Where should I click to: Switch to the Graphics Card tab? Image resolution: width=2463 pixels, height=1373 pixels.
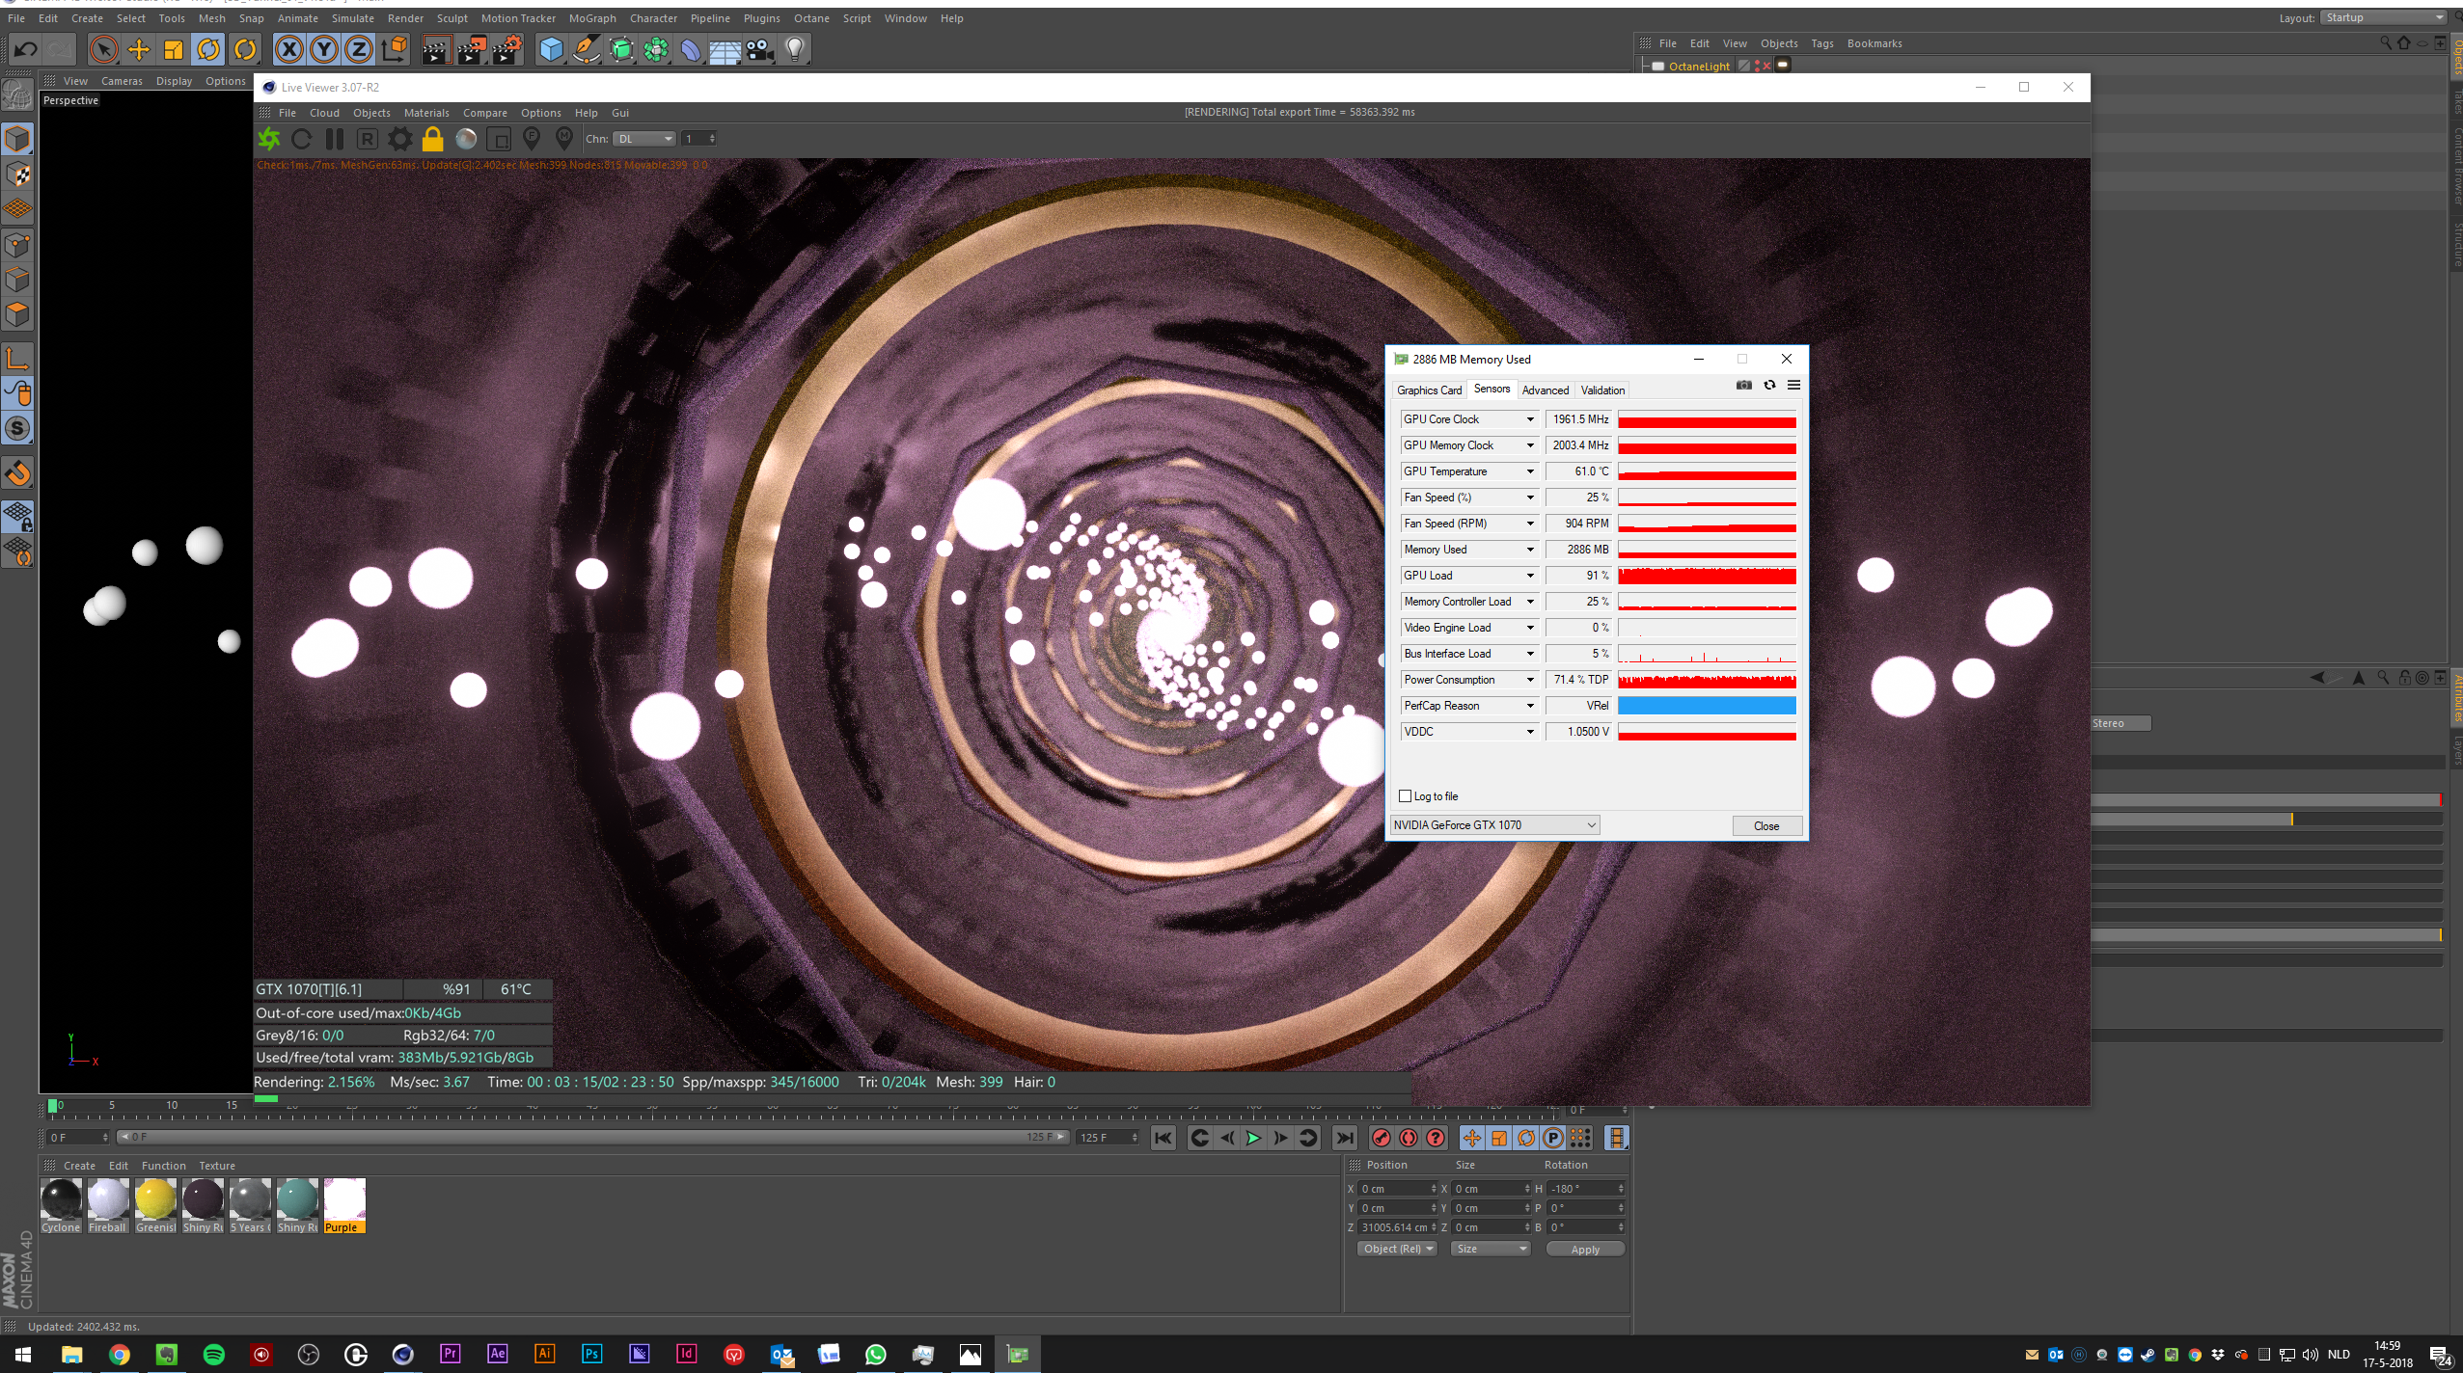[x=1429, y=390]
